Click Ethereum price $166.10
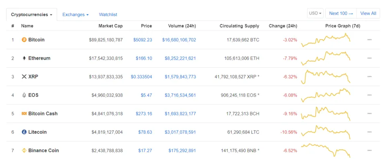Image resolution: width=386 pixels, height=159 pixels. pos(144,58)
